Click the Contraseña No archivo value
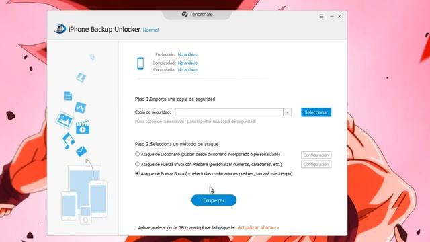Screen dimensions: 430x242 (x=187, y=70)
